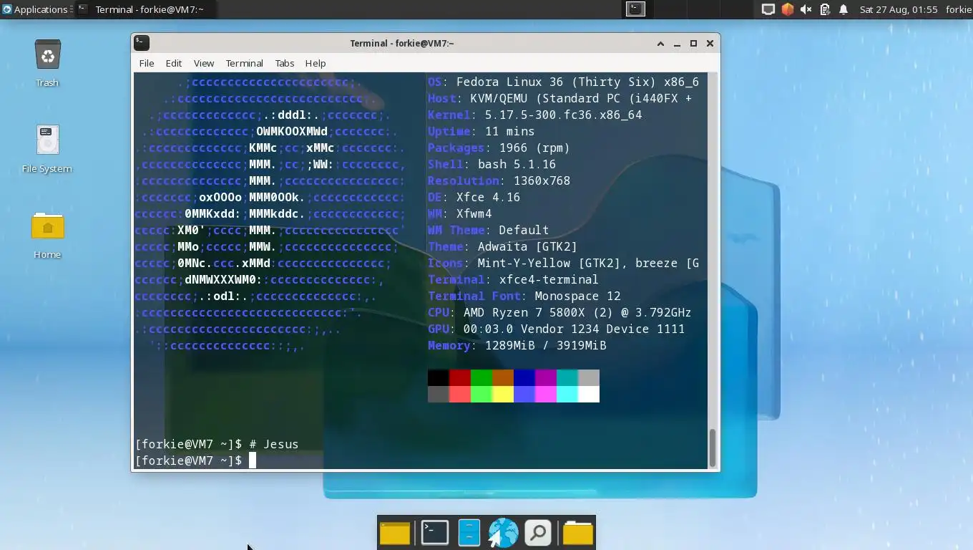This screenshot has width=973, height=550.
Task: Open the Applications menu
Action: coord(36,9)
